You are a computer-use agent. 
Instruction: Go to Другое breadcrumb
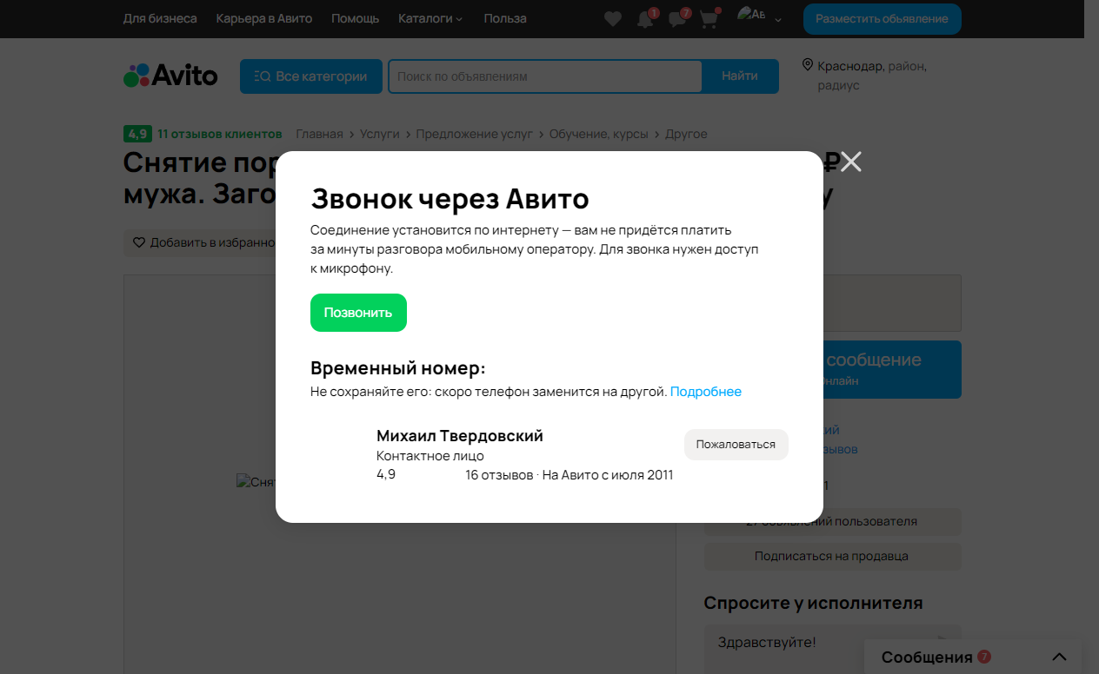[686, 134]
